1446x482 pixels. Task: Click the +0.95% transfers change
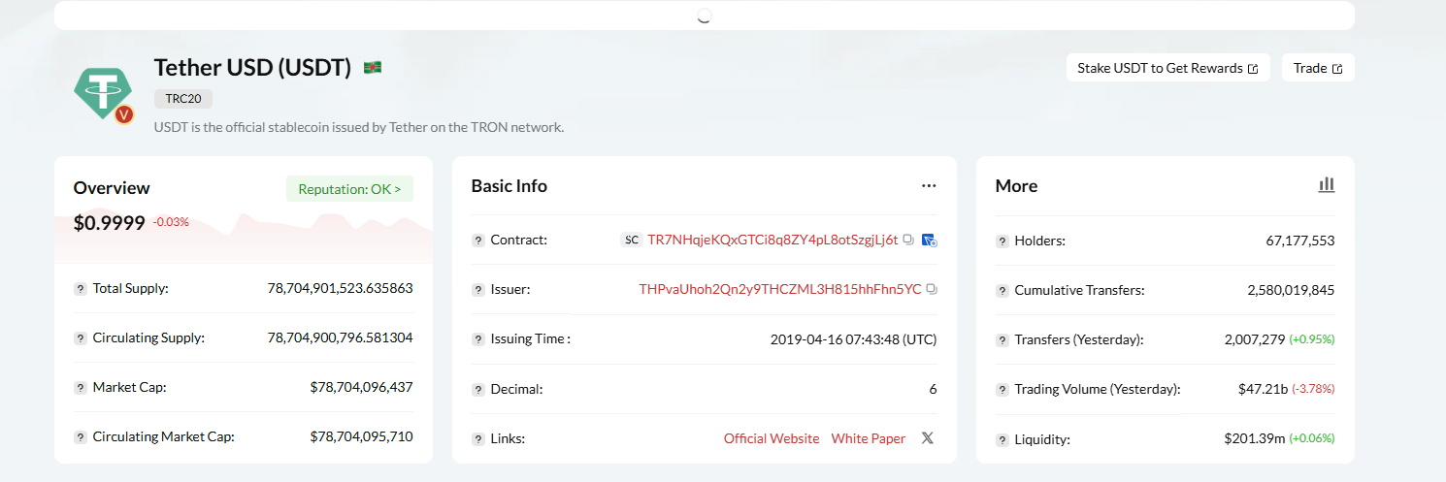click(x=1312, y=340)
